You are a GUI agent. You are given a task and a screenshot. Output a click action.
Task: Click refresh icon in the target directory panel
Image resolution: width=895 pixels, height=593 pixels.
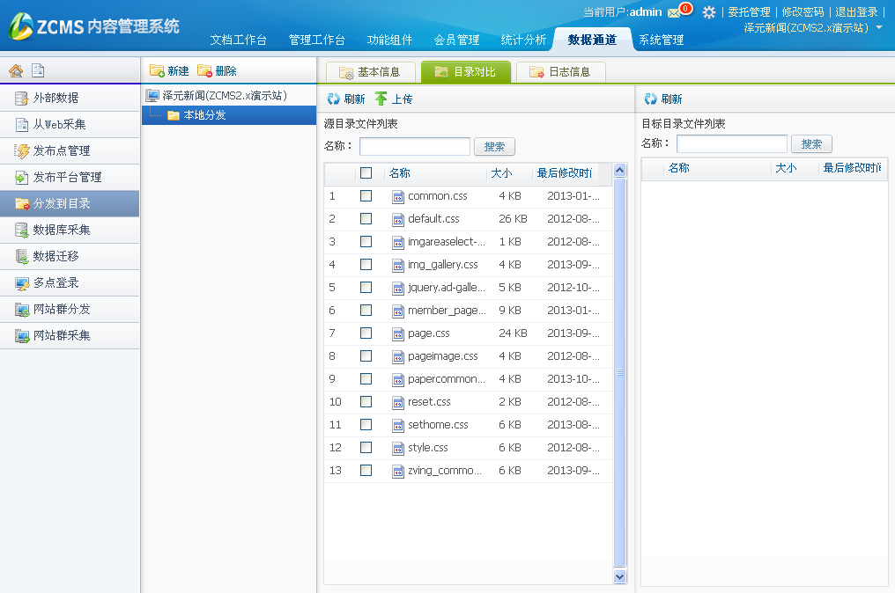650,99
